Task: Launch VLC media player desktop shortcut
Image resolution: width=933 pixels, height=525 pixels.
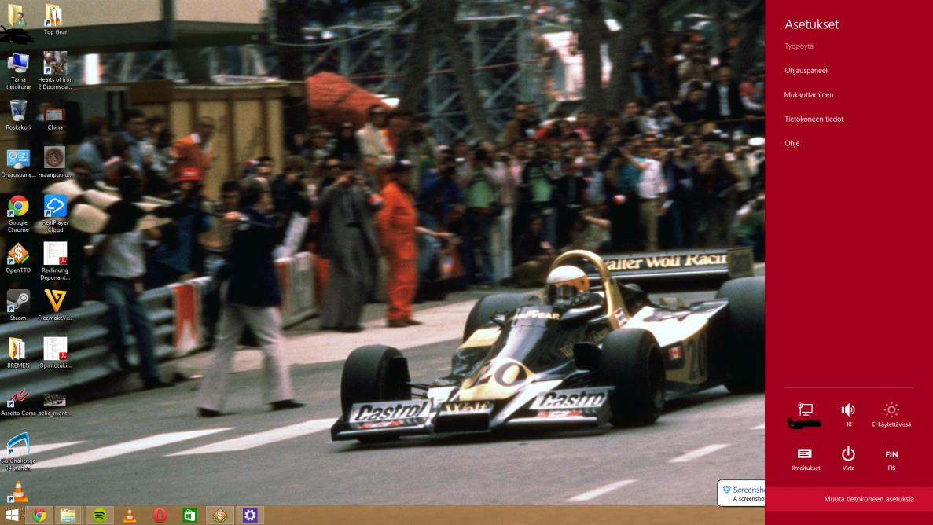Action: 18,492
